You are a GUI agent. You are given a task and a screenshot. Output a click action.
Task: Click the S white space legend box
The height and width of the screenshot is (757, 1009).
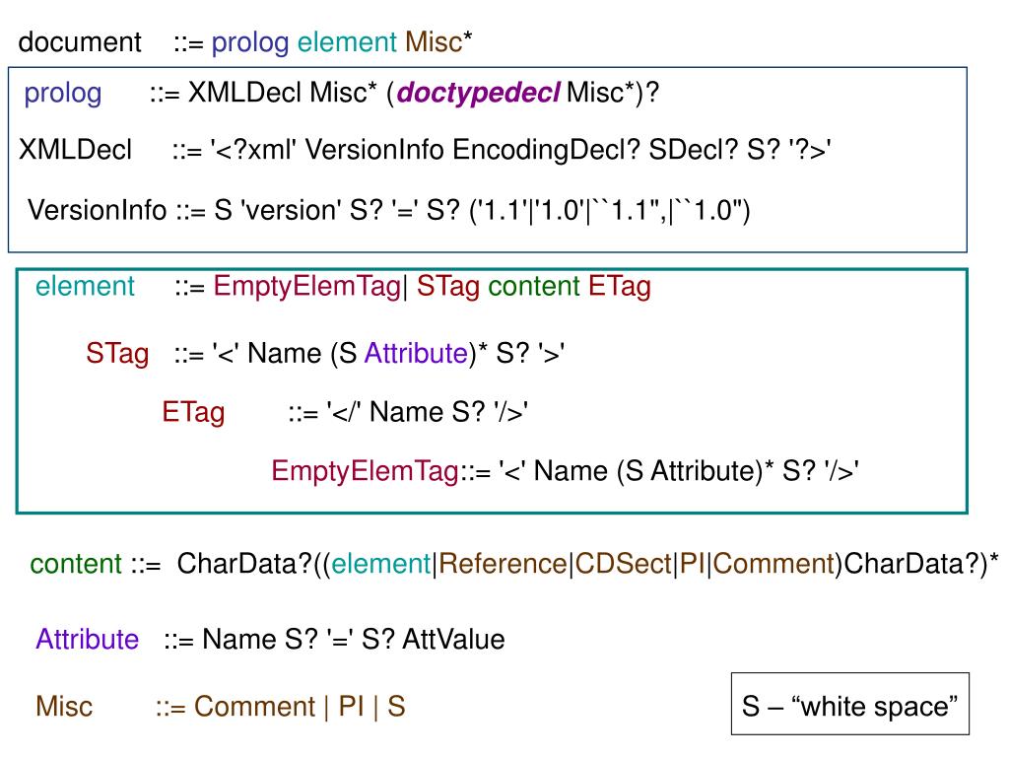pyautogui.click(x=850, y=704)
